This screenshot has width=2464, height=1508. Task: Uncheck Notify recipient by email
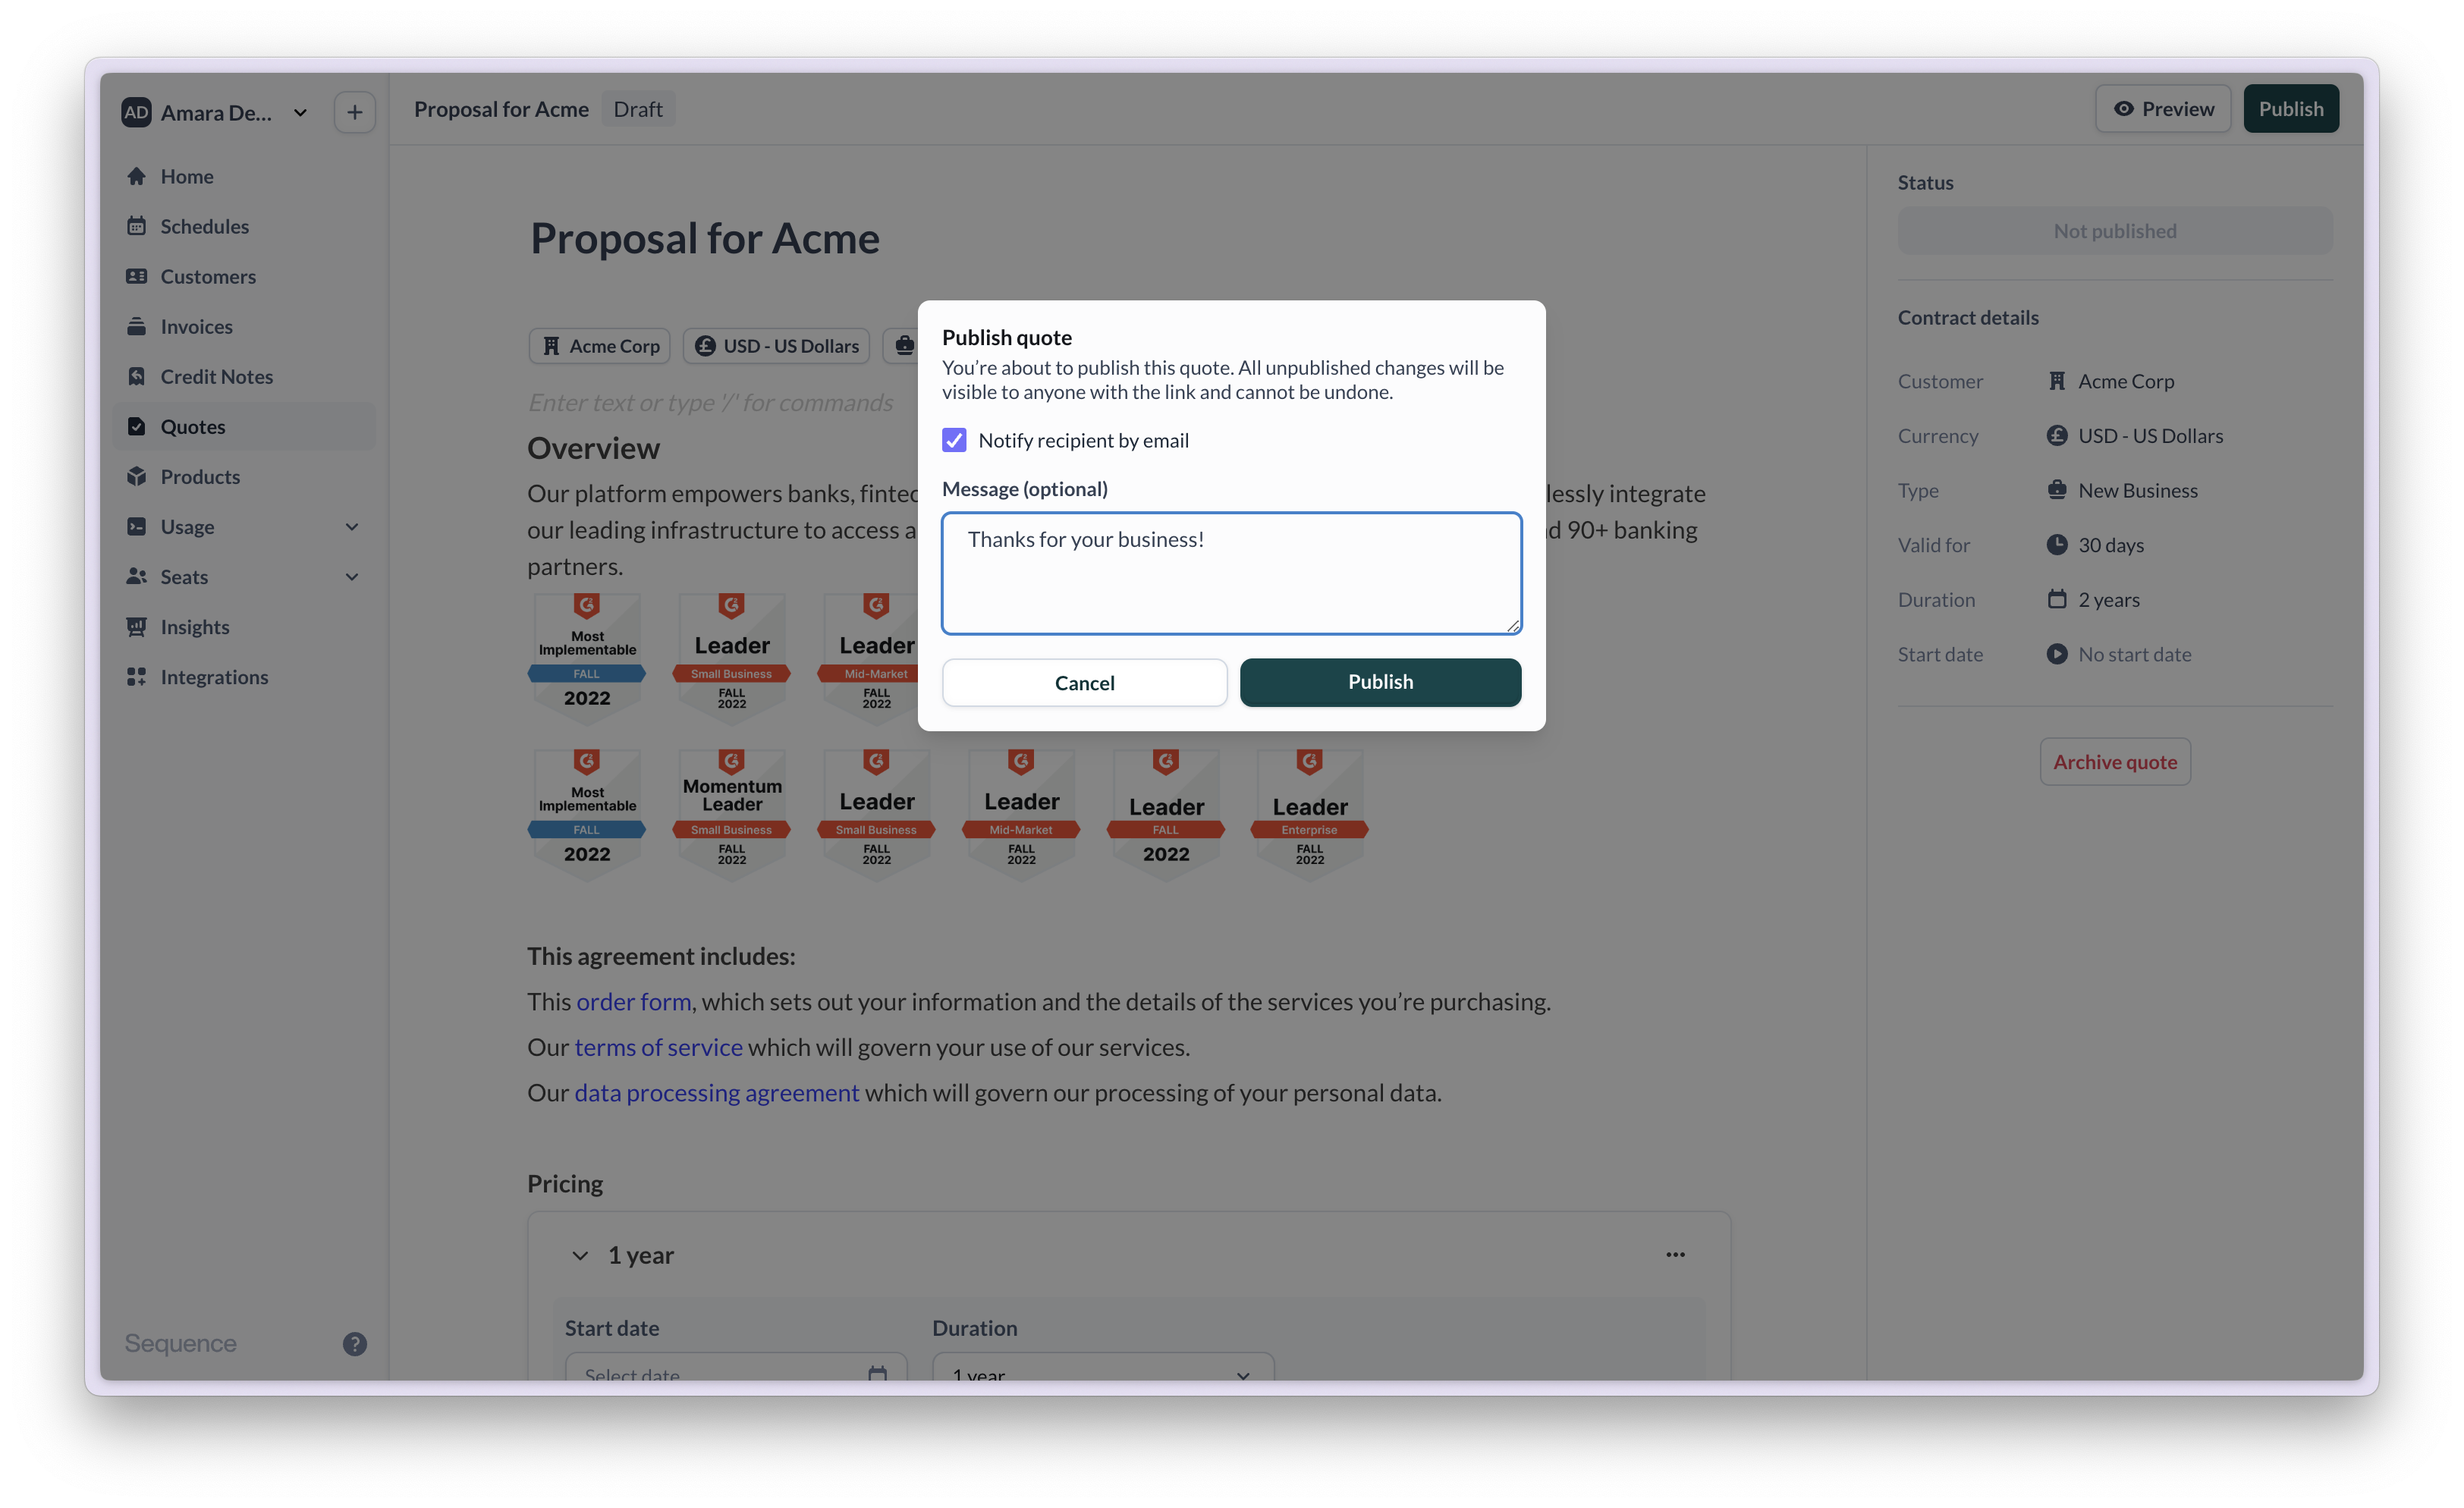955,440
